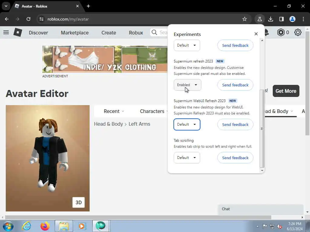Viewport: 310px width, 232px height.
Task: Expand the Head & Body tab dropdown
Action: (x=279, y=111)
